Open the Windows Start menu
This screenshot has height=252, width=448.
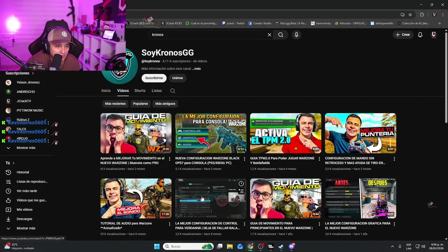pos(157,246)
